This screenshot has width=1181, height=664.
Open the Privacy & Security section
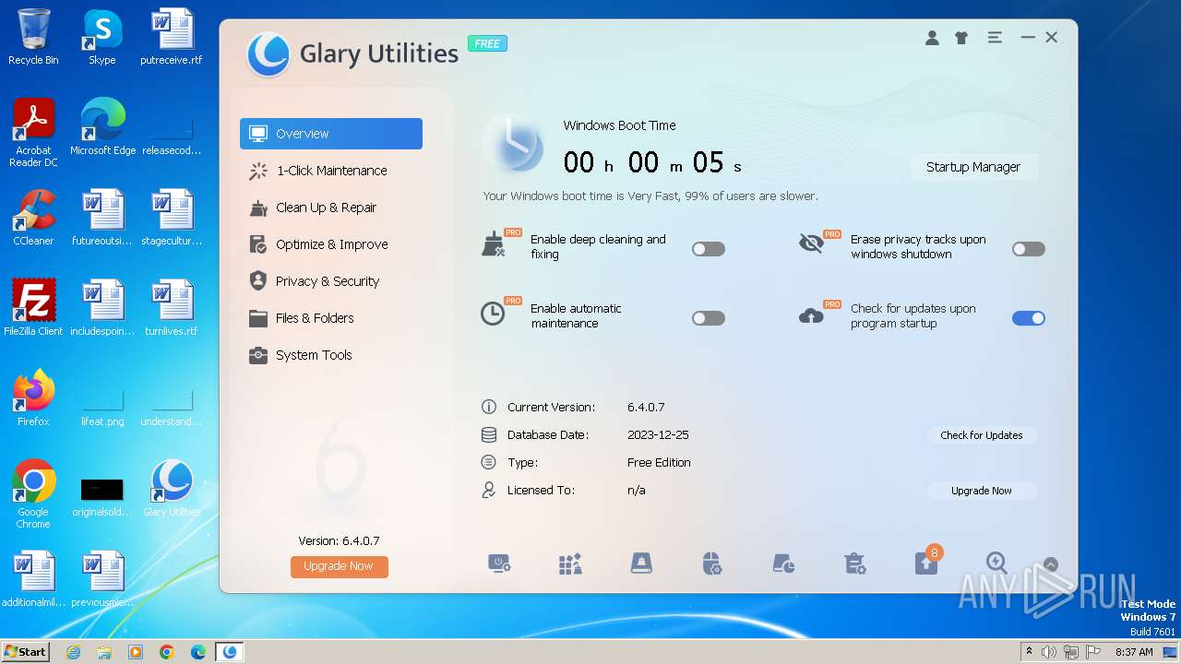tap(331, 281)
